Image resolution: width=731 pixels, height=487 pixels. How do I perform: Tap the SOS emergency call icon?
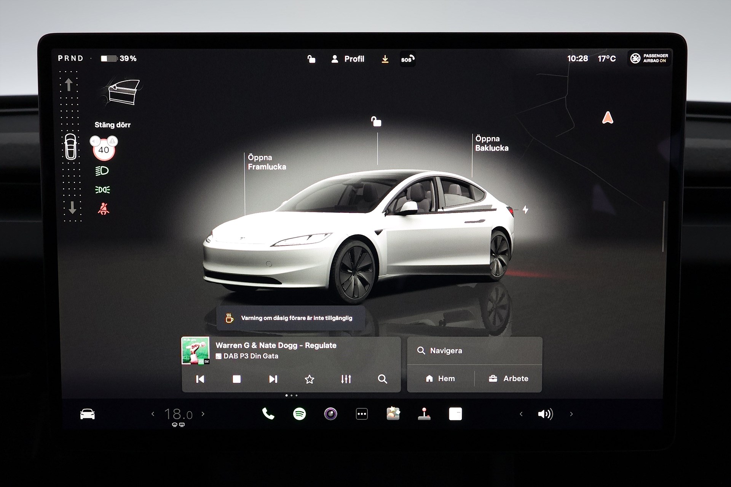[x=407, y=59]
